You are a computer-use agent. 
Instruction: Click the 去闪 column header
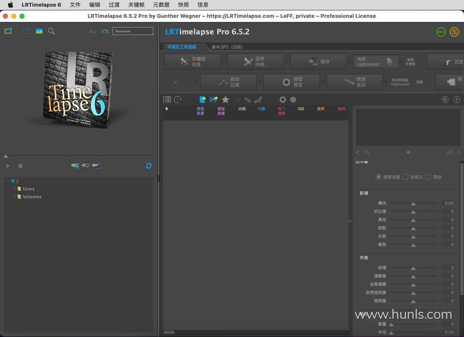(342, 109)
